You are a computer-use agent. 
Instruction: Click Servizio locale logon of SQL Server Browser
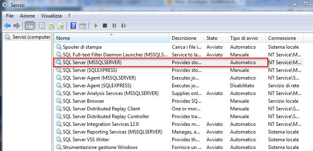[283, 101]
